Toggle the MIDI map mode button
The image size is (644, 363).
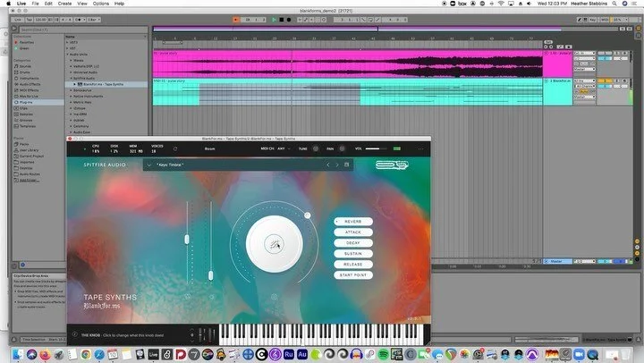pos(605,20)
